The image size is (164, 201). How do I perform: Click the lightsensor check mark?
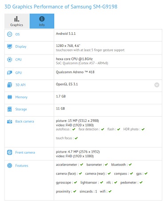(101, 182)
